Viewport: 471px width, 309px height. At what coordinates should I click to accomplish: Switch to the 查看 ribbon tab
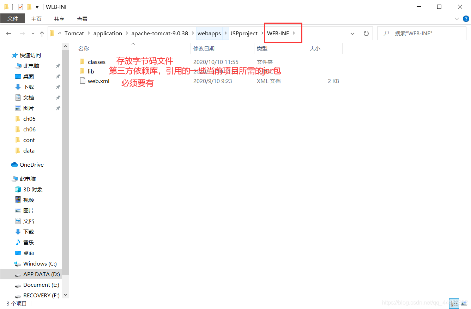point(82,19)
